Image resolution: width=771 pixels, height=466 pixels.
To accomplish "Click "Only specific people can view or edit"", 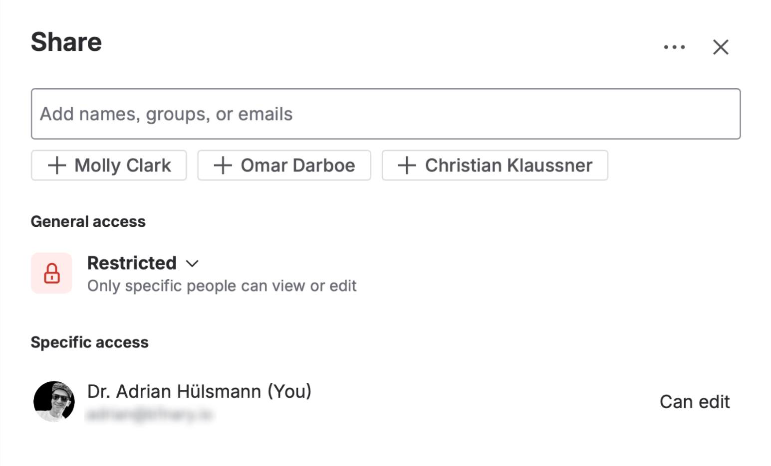I will tap(222, 286).
